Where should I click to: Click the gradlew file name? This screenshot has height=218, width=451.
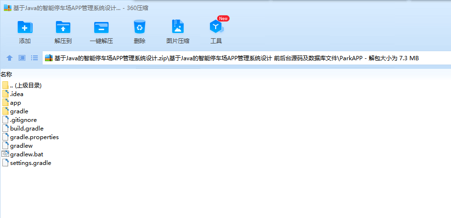click(x=22, y=146)
